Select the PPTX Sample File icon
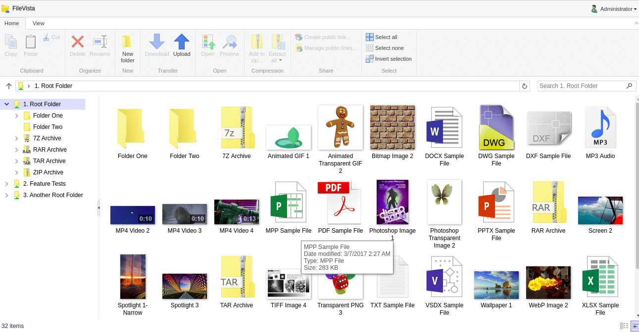This screenshot has width=639, height=332. click(x=496, y=202)
